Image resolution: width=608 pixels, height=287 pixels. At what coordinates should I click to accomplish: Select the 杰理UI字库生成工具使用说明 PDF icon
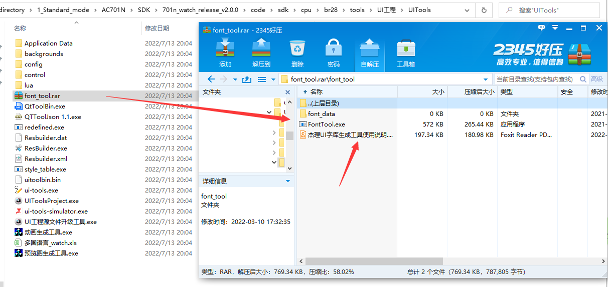[x=302, y=134]
